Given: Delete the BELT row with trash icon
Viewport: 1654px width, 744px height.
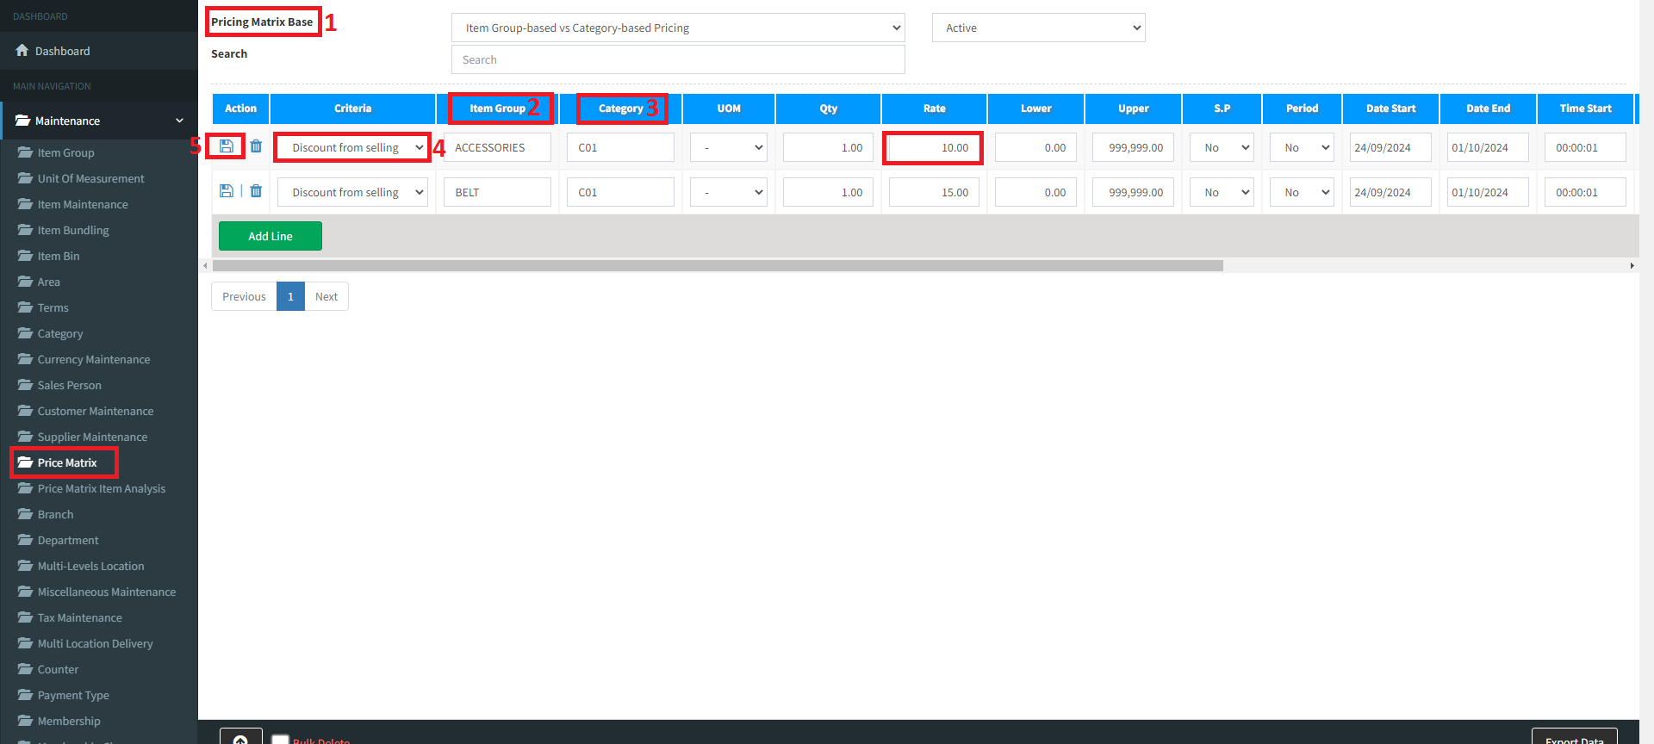Looking at the screenshot, I should coord(256,191).
